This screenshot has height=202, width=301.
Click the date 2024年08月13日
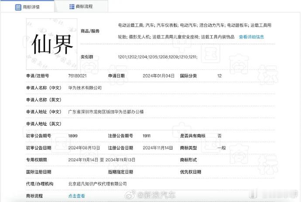(x=84, y=148)
